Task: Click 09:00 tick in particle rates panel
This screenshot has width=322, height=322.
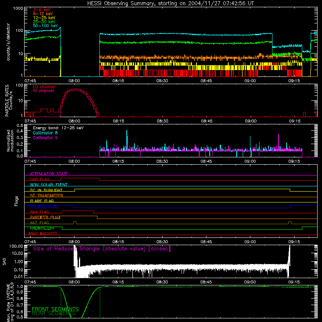Action: (x=250, y=121)
